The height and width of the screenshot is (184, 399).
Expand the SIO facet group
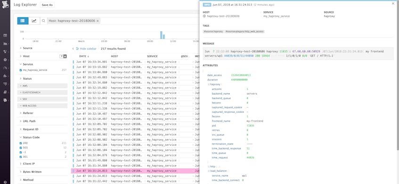[42, 99]
